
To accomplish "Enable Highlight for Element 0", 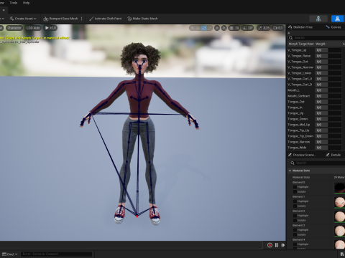I will click(x=295, y=187).
